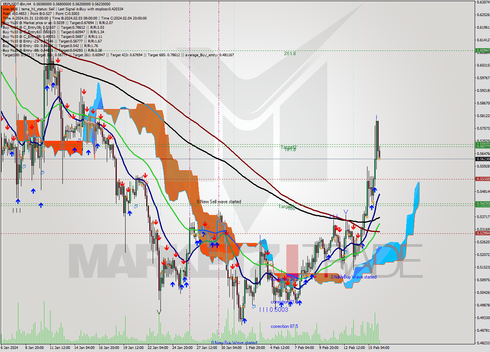This screenshot has height=352, width=490.
Task: Click the 0.52072 price scale value
Action: [x=483, y=254]
